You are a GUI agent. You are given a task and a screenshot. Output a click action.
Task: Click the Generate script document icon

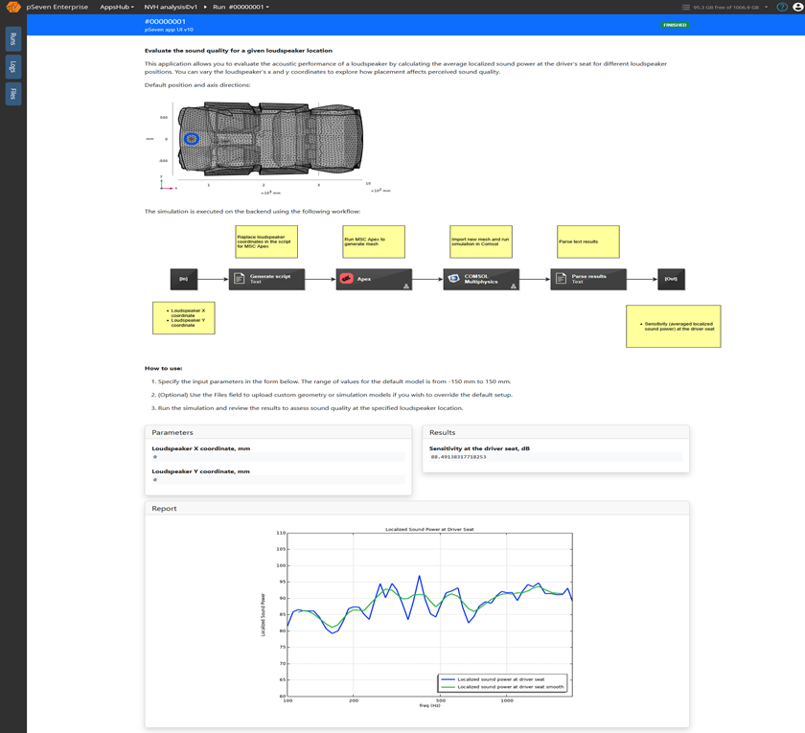tap(239, 279)
